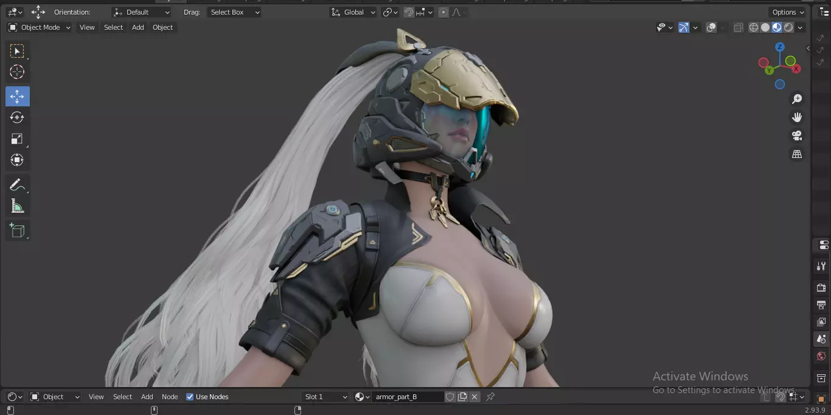Toggle snapping magnet in 3D header

click(409, 12)
